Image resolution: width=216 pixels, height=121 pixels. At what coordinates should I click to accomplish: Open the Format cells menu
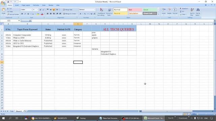(x=175, y=11)
